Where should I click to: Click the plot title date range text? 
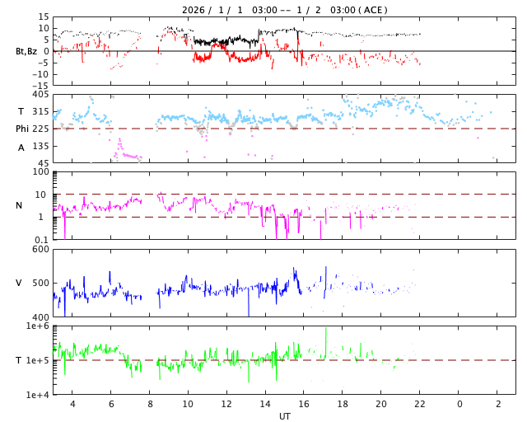[x=284, y=10]
